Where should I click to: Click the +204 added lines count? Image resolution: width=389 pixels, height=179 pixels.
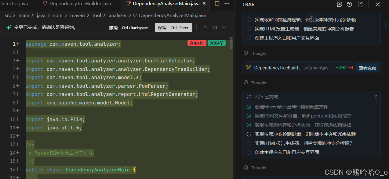341,68
